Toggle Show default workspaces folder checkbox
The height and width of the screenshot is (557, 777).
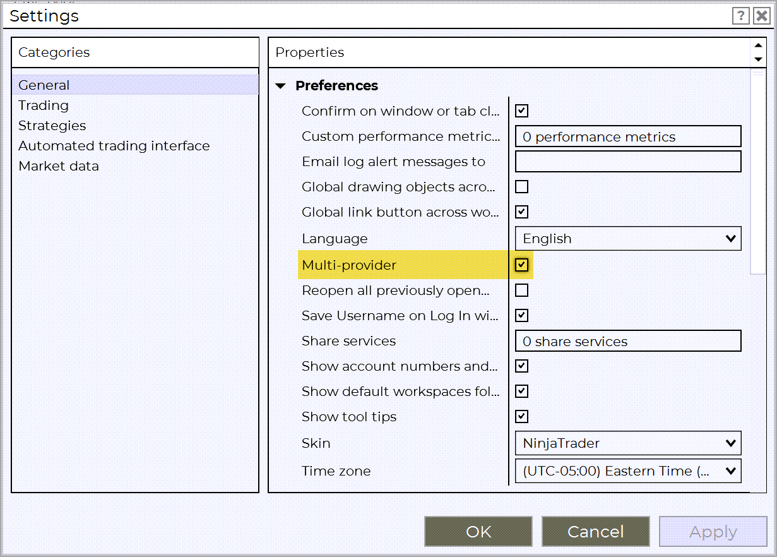tap(521, 392)
